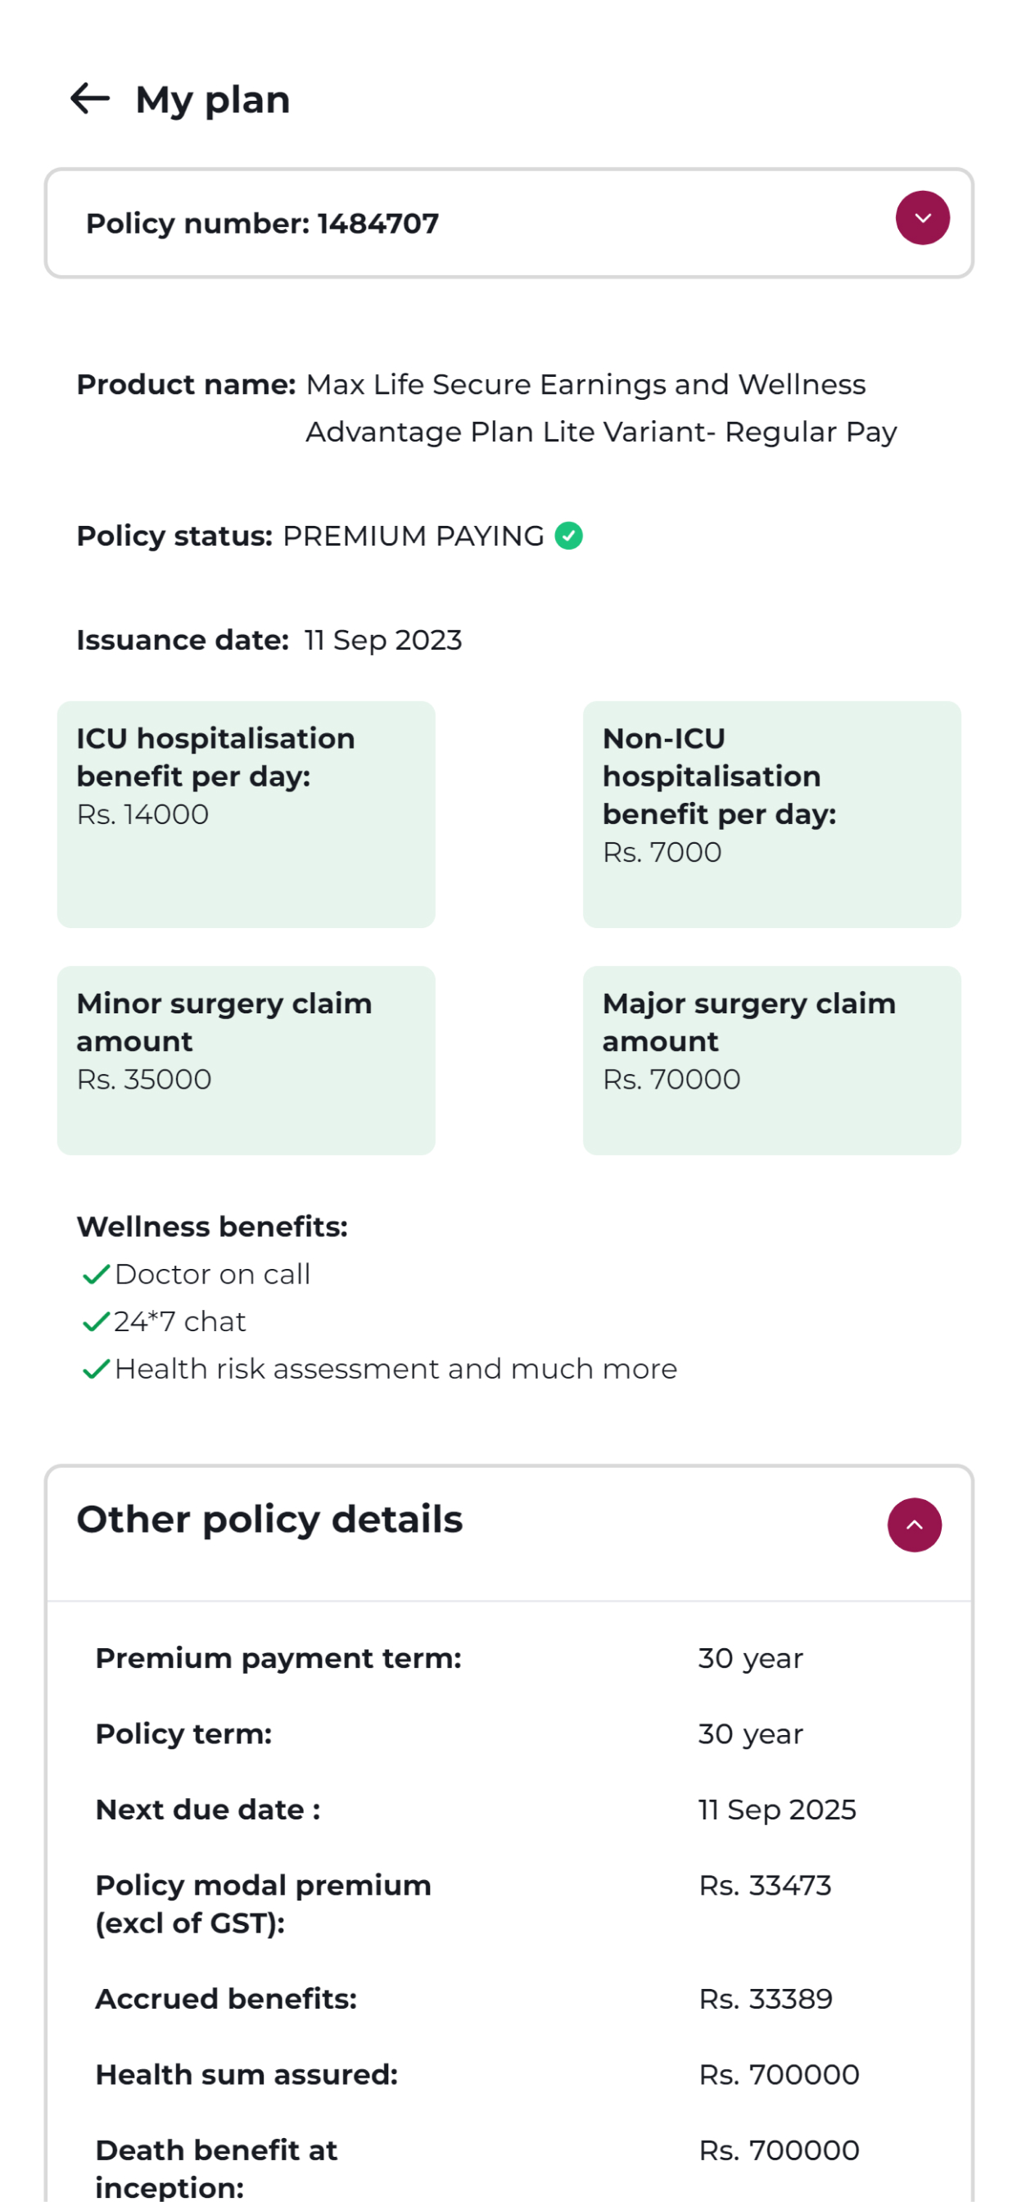
Task: Collapse Other policy details with the chevron
Action: point(914,1525)
